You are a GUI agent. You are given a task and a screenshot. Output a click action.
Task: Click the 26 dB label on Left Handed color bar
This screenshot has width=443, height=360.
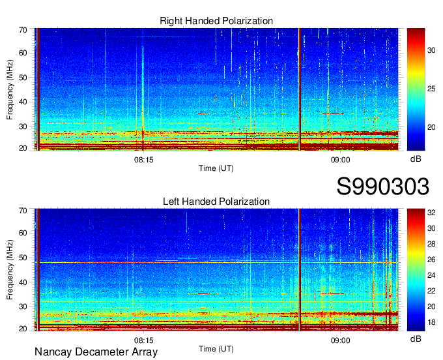(x=431, y=260)
